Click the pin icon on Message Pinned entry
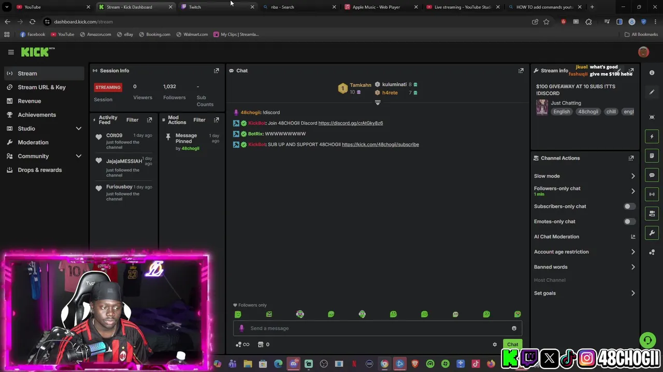 pyautogui.click(x=168, y=137)
